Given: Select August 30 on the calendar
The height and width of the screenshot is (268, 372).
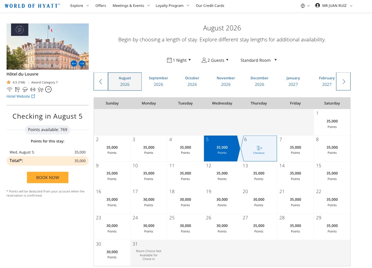Looking at the screenshot, I should [112, 253].
